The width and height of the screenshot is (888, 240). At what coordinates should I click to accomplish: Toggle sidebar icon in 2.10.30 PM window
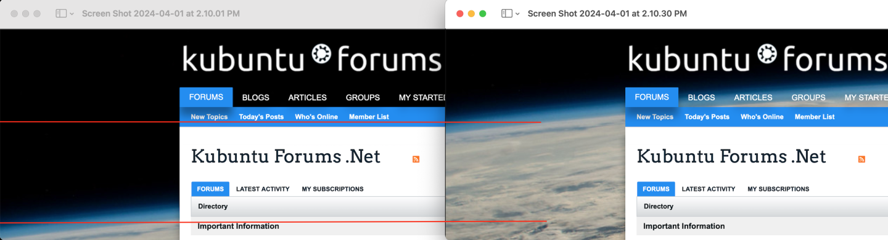(506, 14)
